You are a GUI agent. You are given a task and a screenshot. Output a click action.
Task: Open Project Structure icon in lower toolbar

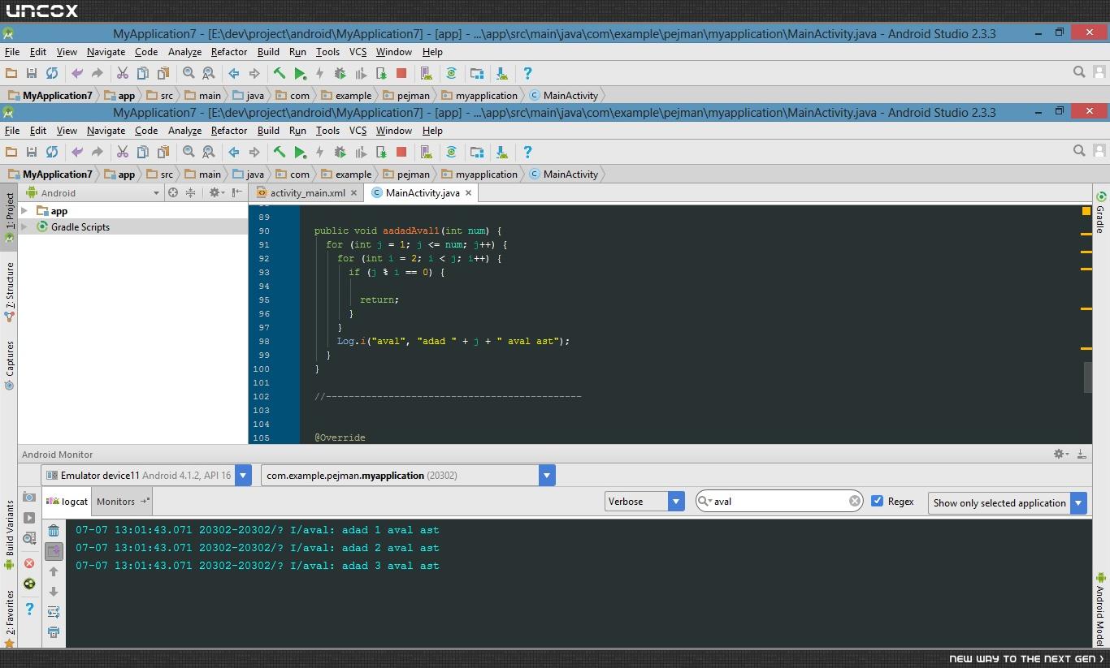(477, 152)
